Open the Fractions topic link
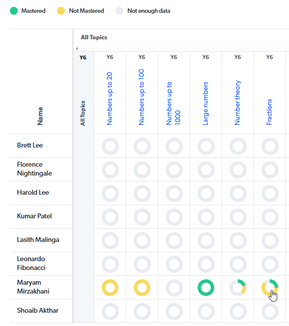This screenshot has height=326, width=289. point(269,112)
